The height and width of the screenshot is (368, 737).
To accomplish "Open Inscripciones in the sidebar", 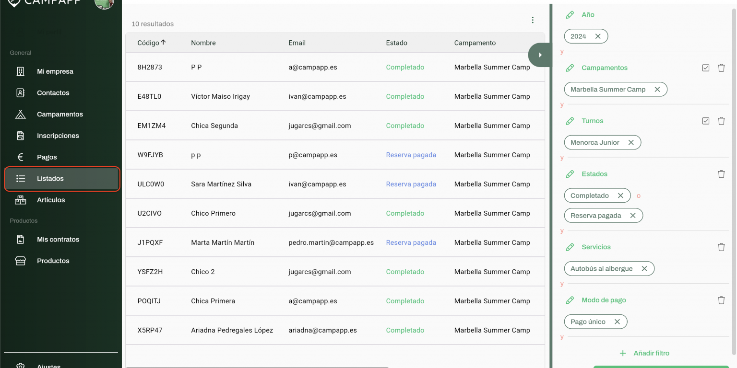I will click(58, 136).
